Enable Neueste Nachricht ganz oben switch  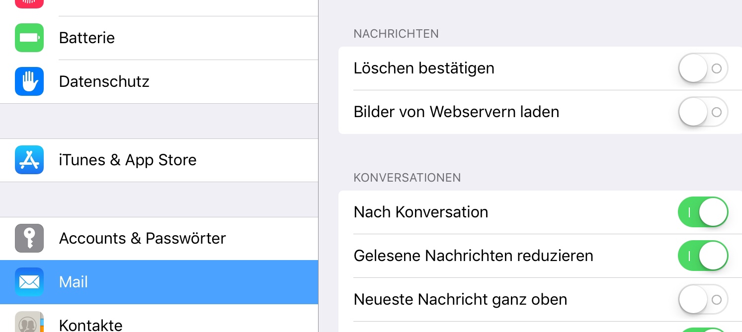(x=703, y=300)
